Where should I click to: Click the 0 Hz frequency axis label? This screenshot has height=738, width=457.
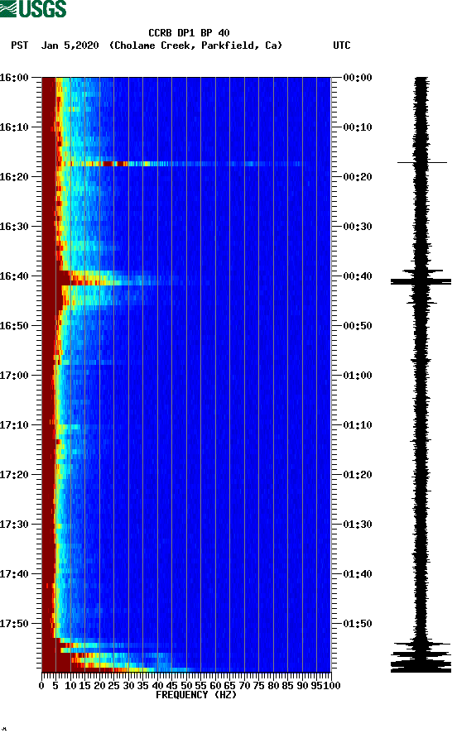(41, 686)
